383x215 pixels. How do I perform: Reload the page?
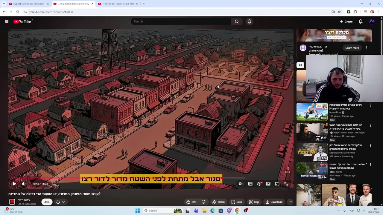point(18,12)
